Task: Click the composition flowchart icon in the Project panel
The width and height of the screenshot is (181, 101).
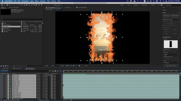Action: tap(42, 23)
